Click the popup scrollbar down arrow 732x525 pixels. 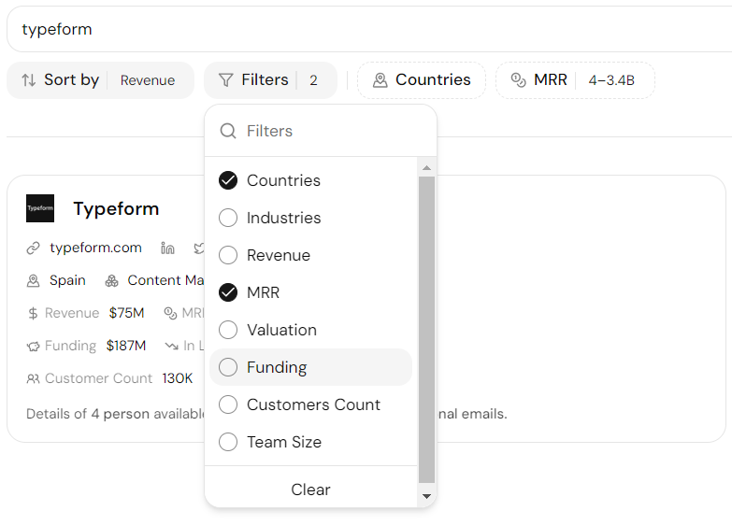point(426,496)
